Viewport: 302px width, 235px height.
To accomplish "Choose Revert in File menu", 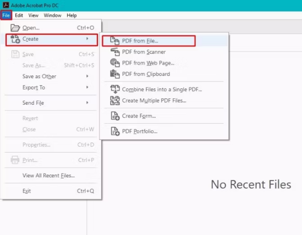I will point(51,118).
